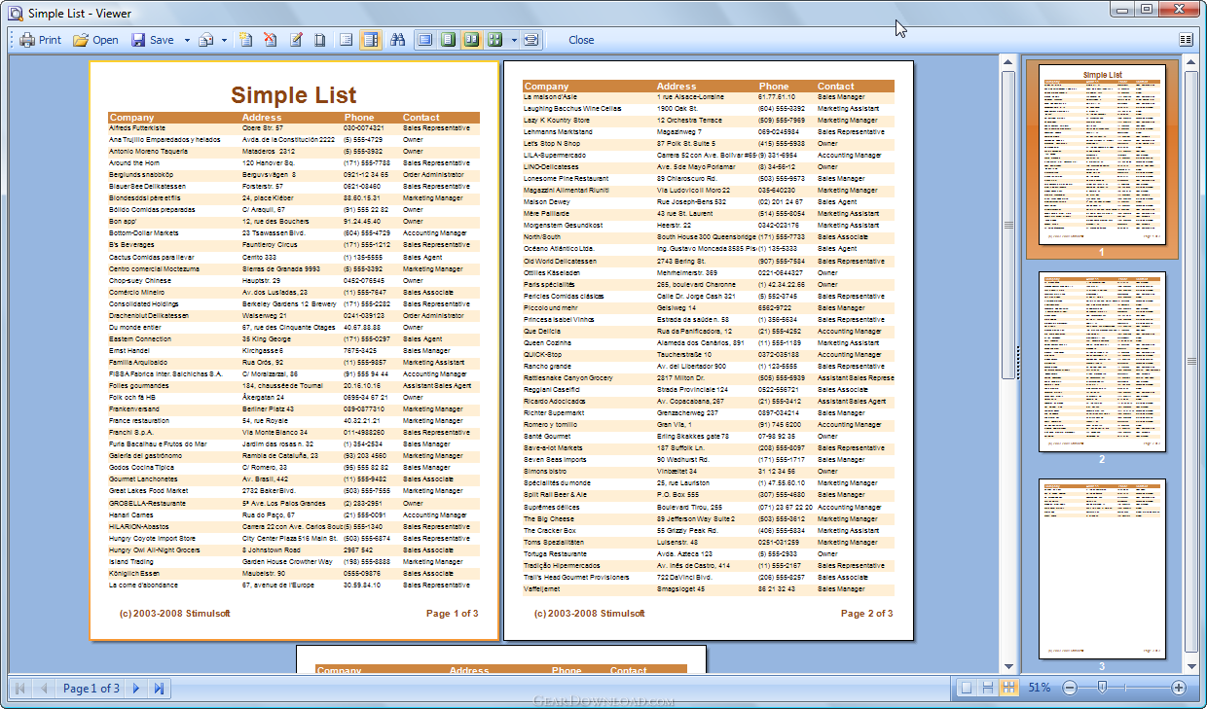Click the zoom slider handle

coord(1102,688)
